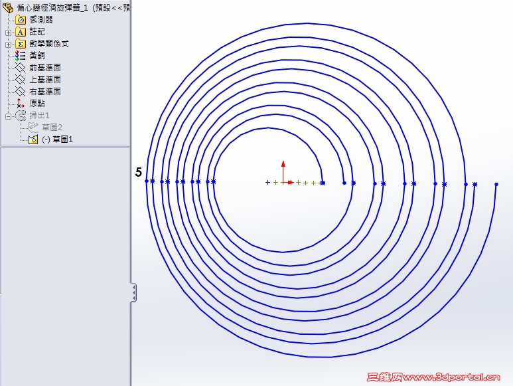Click the 草圖2 sketch icon

click(x=33, y=127)
